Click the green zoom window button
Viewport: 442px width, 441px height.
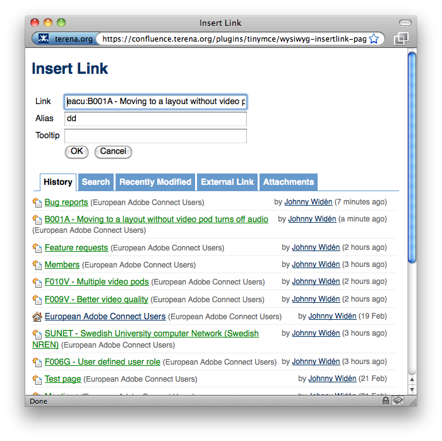pyautogui.click(x=61, y=23)
